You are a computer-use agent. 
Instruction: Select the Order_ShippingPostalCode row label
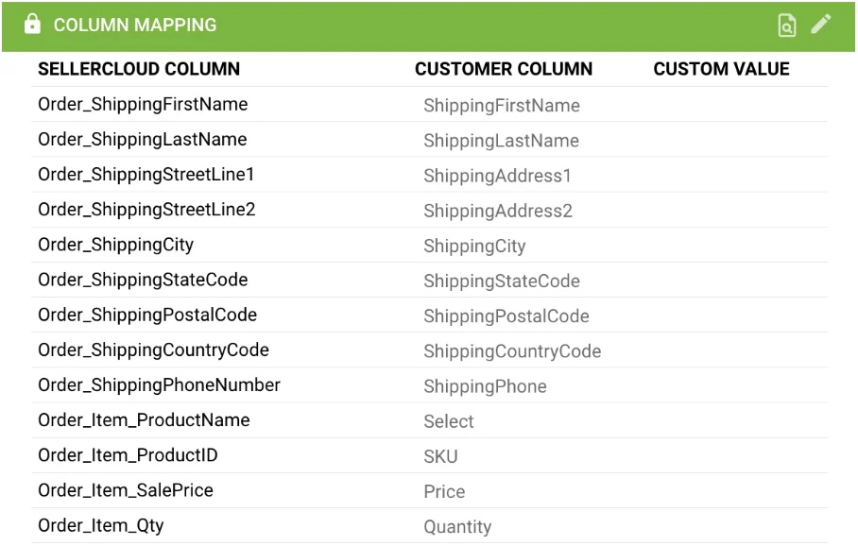pyautogui.click(x=147, y=315)
